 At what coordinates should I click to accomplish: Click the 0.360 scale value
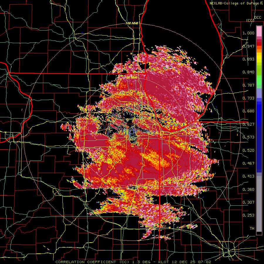pyautogui.click(x=248, y=189)
